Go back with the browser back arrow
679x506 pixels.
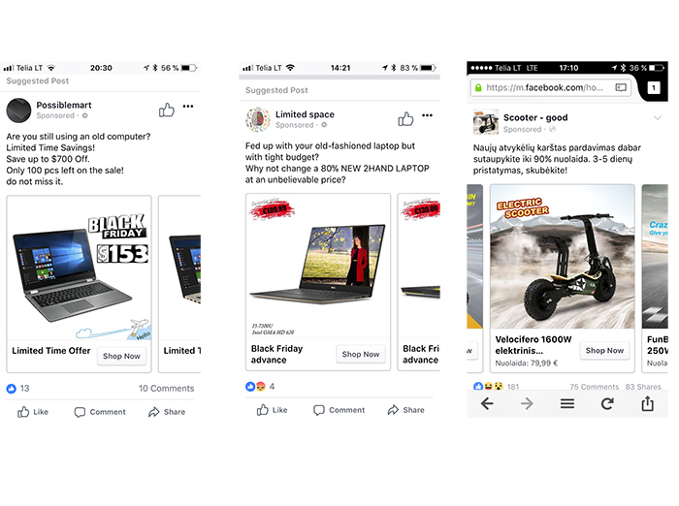(487, 404)
